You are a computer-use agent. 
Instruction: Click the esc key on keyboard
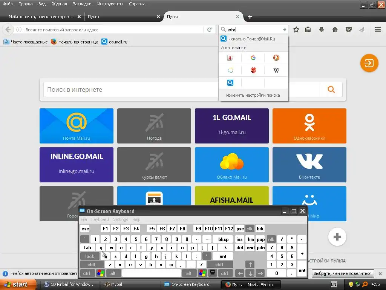coord(85,228)
